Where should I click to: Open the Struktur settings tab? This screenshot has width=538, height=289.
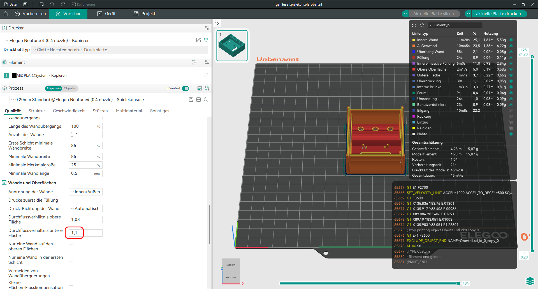(x=37, y=111)
